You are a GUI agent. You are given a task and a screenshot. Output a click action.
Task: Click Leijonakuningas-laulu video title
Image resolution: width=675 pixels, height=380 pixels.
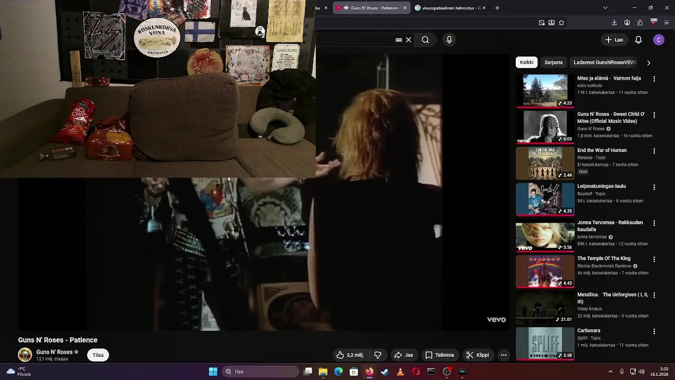[x=601, y=186]
